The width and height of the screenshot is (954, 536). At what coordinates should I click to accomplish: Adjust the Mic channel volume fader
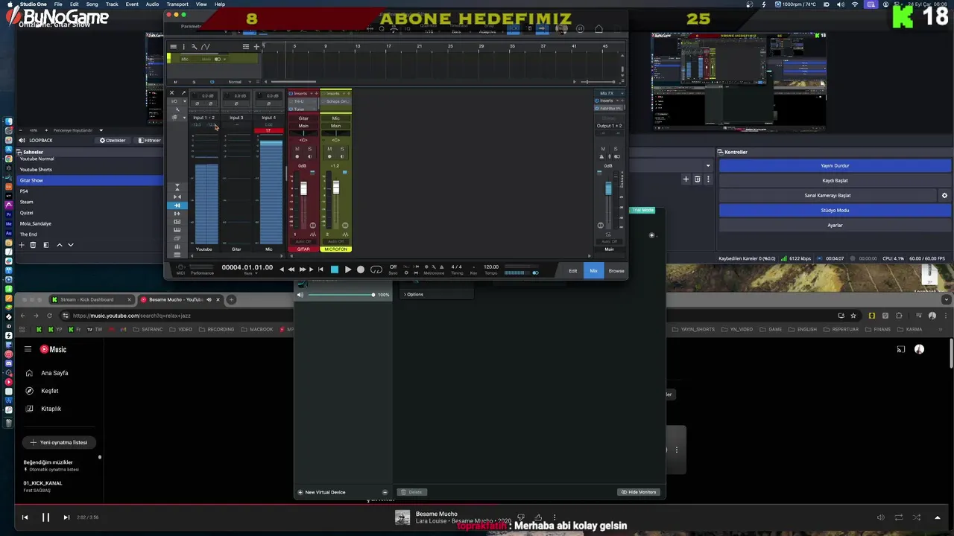335,189
